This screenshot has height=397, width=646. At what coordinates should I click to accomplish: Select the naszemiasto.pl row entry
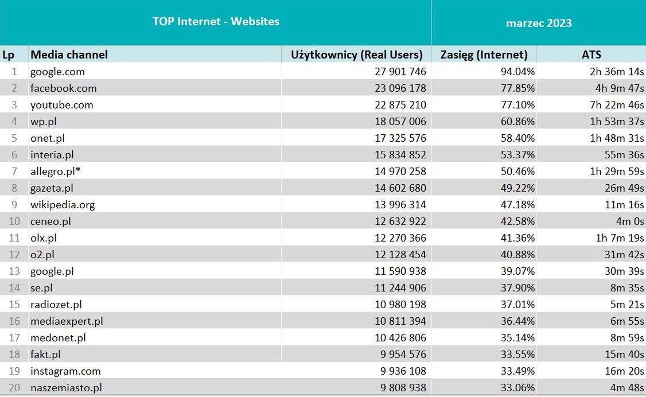tap(66, 388)
